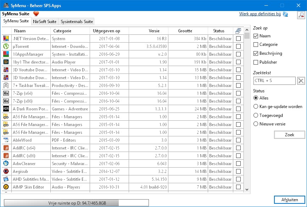Click the 1by1 The directory player icon

[6, 62]
